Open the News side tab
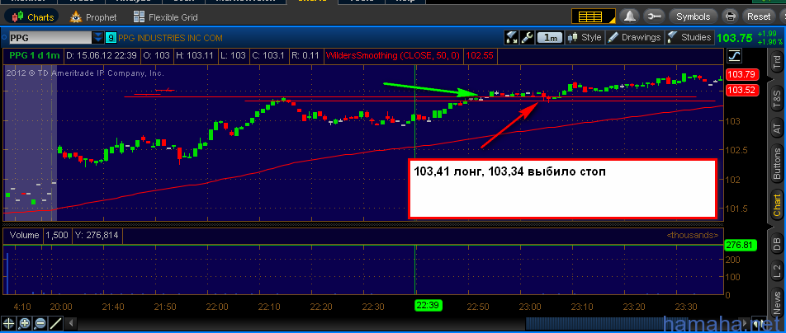The width and height of the screenshot is (786, 333). point(776,302)
